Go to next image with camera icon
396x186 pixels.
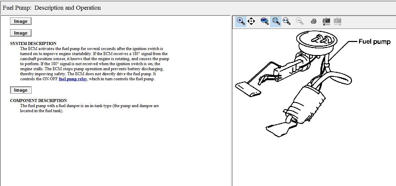[x=338, y=22]
